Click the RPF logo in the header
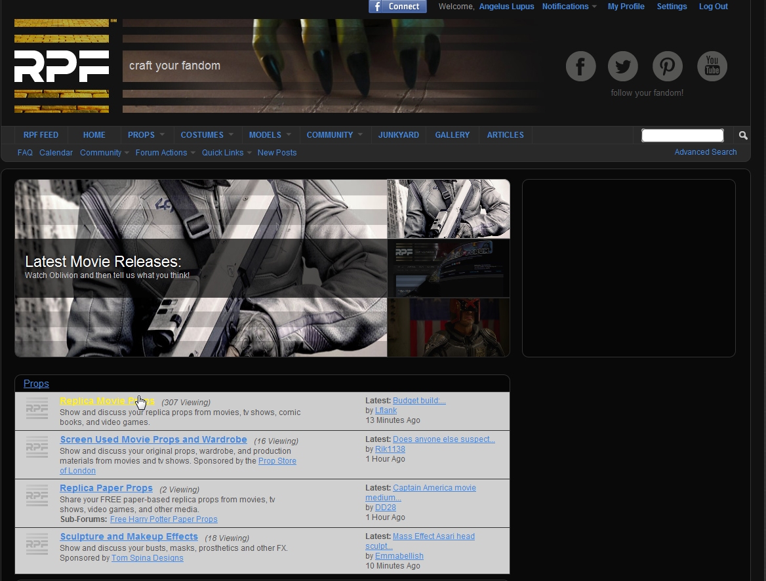This screenshot has height=581, width=766. coord(62,66)
